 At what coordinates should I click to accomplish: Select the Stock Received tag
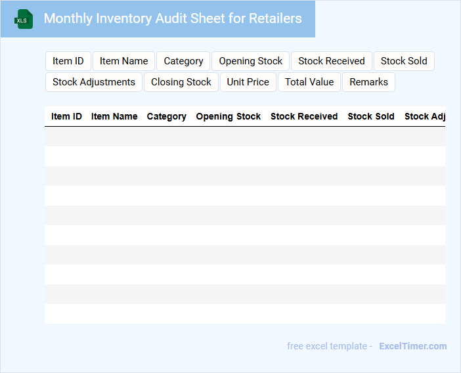coord(331,61)
